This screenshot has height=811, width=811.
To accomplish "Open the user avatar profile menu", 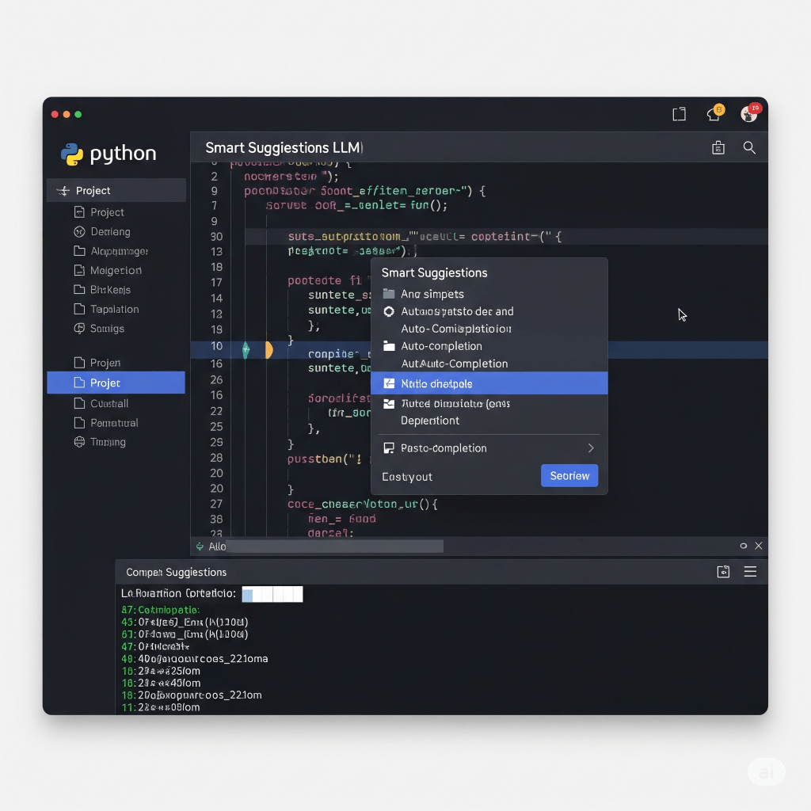I will (x=749, y=113).
